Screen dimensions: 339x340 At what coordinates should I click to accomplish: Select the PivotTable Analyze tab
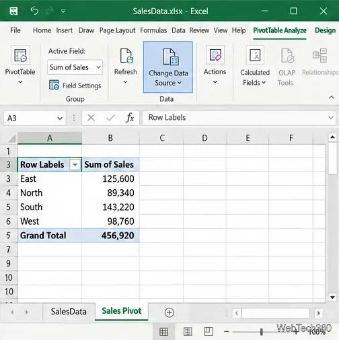click(280, 30)
